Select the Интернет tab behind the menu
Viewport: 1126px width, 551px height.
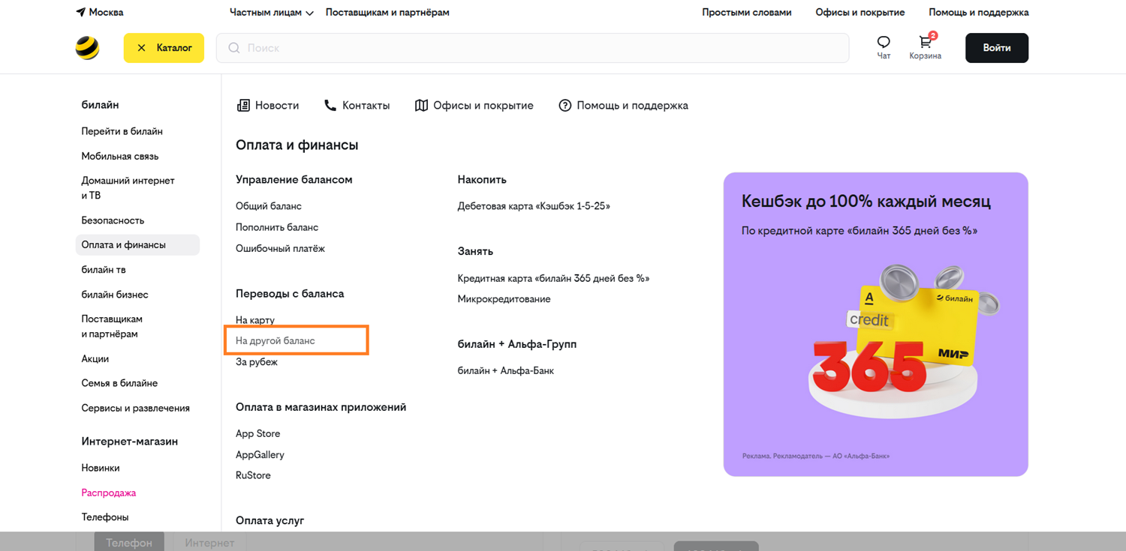point(209,543)
